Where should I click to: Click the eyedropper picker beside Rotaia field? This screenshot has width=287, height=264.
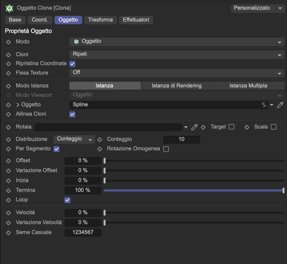coord(194,127)
